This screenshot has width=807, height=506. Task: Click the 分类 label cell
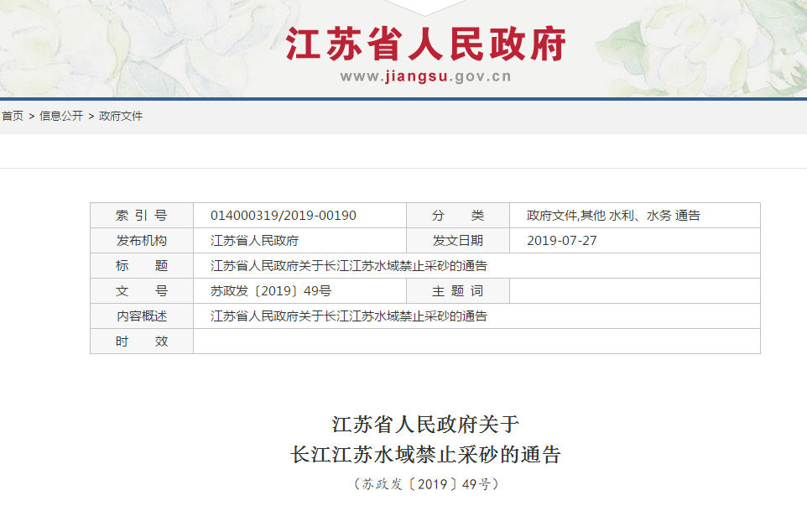click(458, 216)
